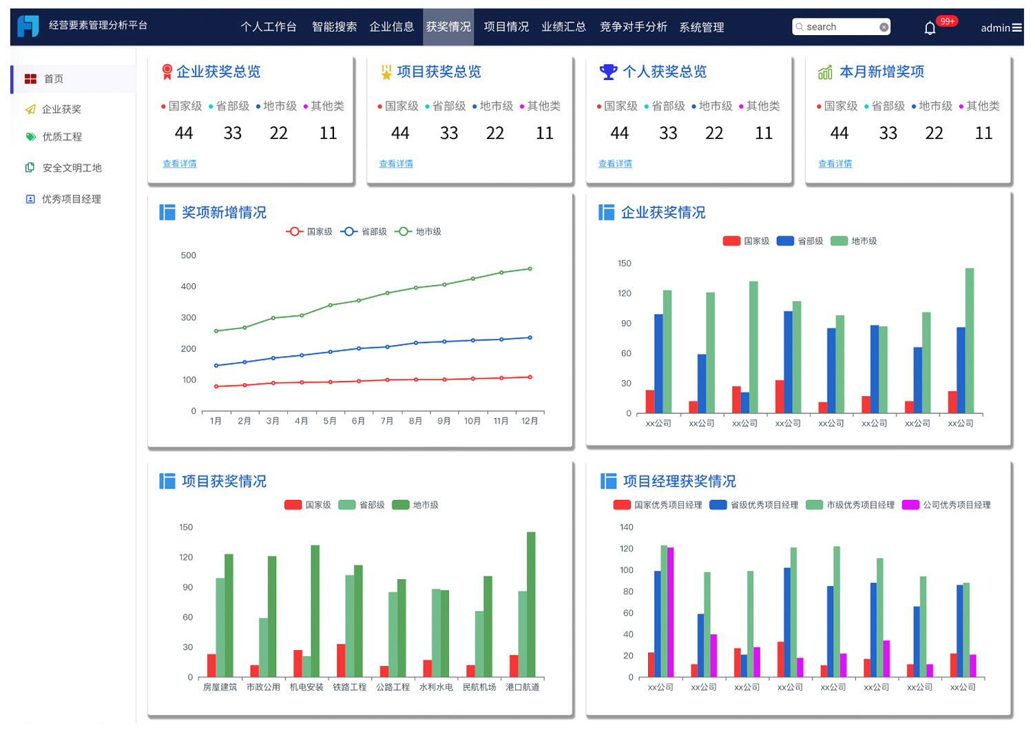1033x730 pixels.
Task: Click the chart icon beside 本月新增奖项
Action: pyautogui.click(x=825, y=72)
